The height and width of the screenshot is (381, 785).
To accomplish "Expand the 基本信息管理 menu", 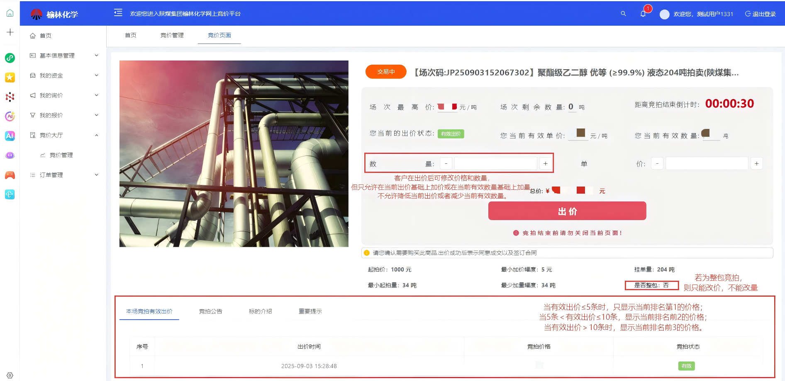I will click(x=64, y=56).
